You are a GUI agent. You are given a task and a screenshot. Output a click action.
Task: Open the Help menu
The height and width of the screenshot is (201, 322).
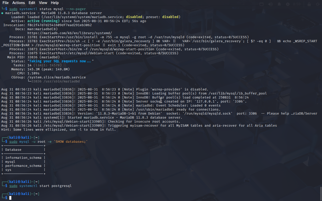tap(55, 3)
